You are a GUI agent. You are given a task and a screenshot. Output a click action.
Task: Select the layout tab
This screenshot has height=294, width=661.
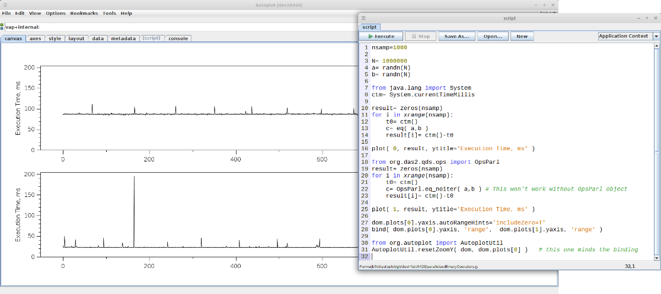coord(76,38)
